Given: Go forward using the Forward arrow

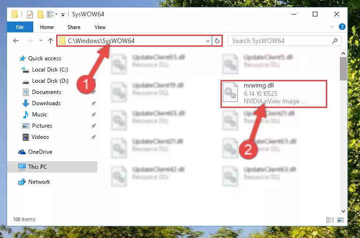Looking at the screenshot, I should (x=30, y=41).
